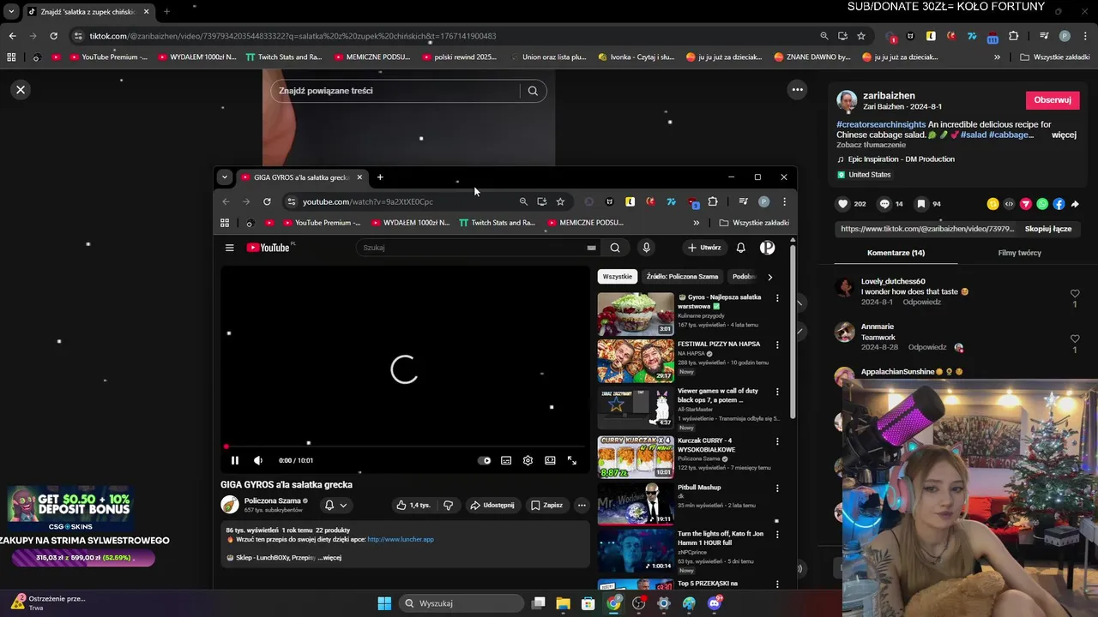Expand the TikTok caption with więcej
Viewport: 1098px width, 617px height.
pos(1064,135)
